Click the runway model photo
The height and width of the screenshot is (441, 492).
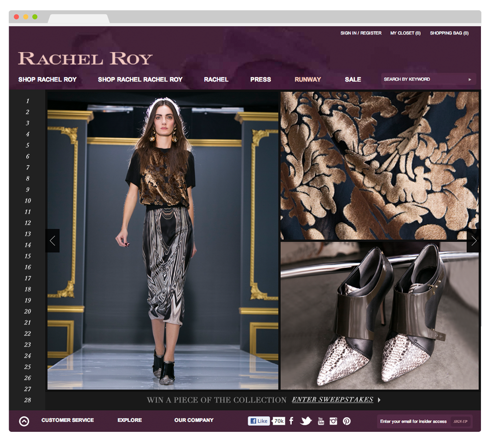[163, 241]
